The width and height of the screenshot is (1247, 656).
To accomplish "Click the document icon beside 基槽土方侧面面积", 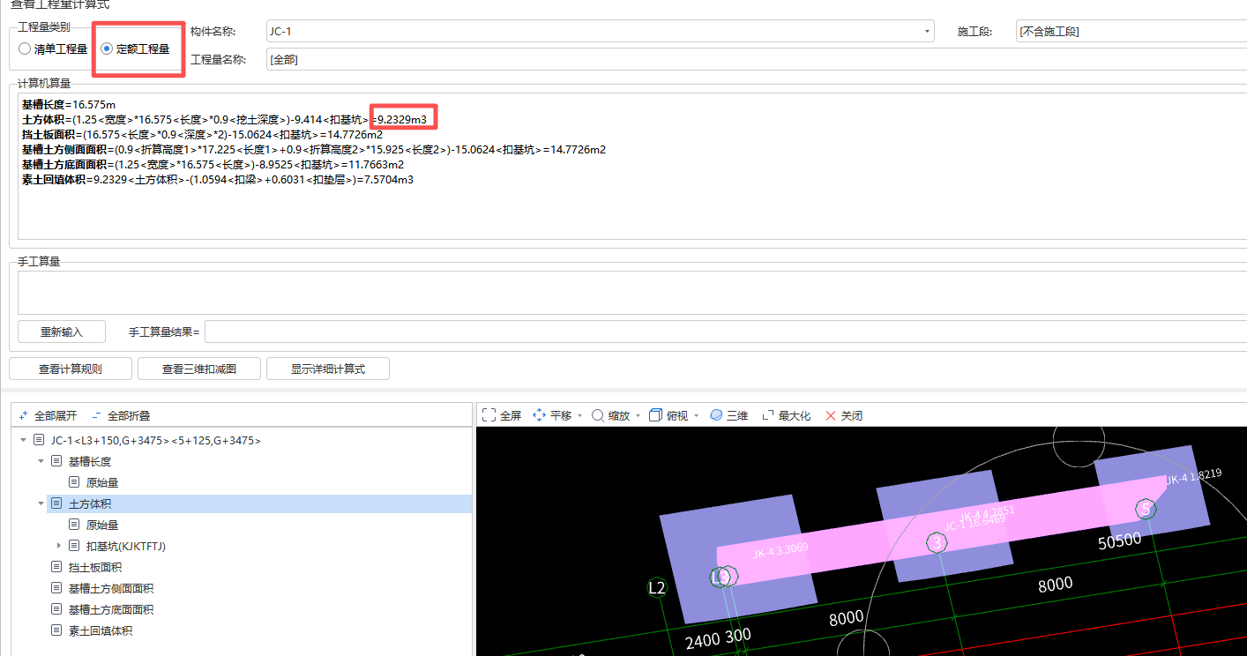I will point(56,588).
